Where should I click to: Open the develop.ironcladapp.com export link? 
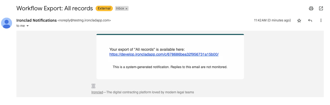164,54
